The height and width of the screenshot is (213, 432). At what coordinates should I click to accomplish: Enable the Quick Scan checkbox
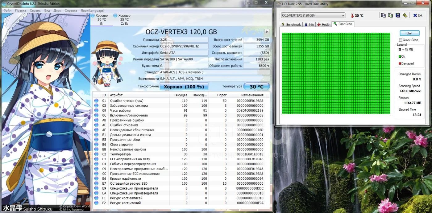401,40
